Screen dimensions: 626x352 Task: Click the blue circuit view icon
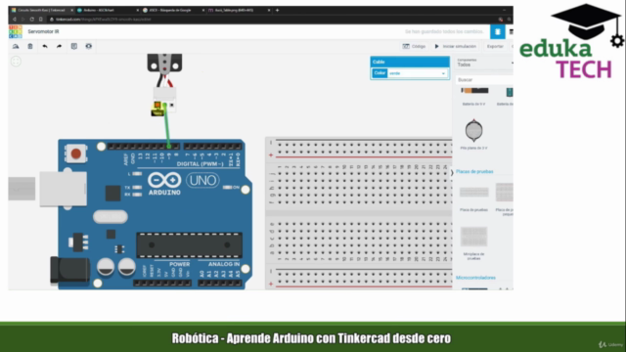pos(498,31)
